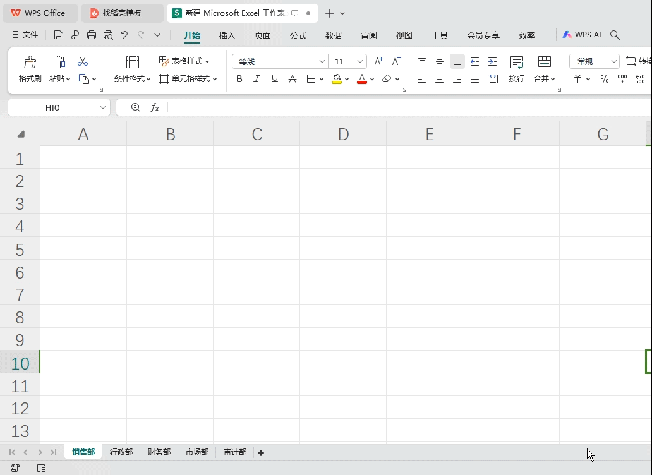Viewport: 652px width, 475px height.
Task: Toggle underline formatting
Action: coord(274,78)
